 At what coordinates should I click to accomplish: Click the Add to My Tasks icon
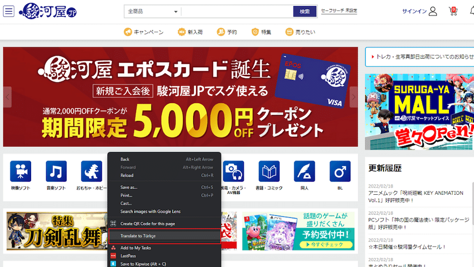point(113,247)
